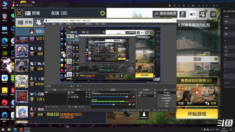Image resolution: width=235 pixels, height=132 pixels.
Task: Open microphone track settings gear in mixer
Action: [x=134, y=97]
